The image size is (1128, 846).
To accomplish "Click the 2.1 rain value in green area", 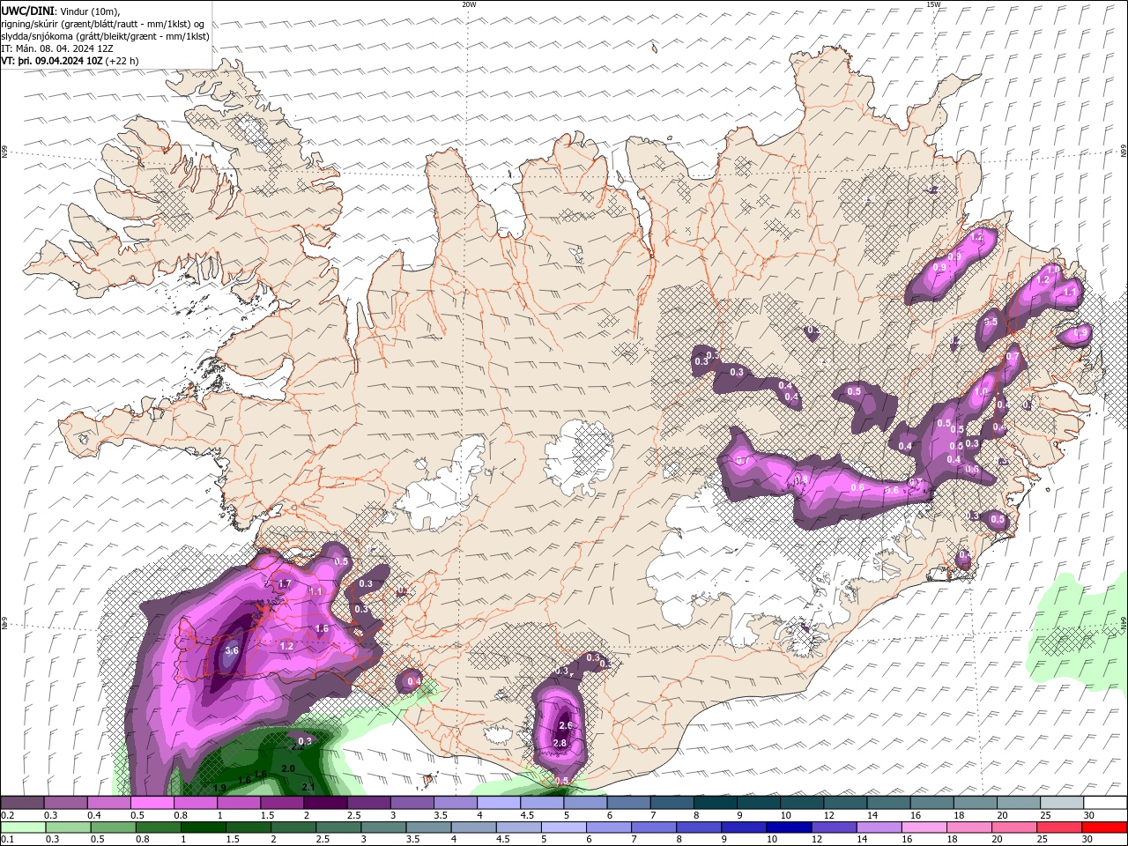I will coord(308,786).
